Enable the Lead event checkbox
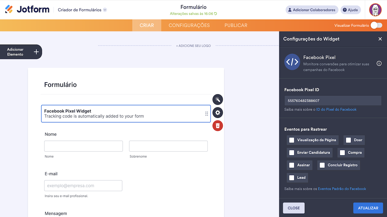 pyautogui.click(x=292, y=178)
